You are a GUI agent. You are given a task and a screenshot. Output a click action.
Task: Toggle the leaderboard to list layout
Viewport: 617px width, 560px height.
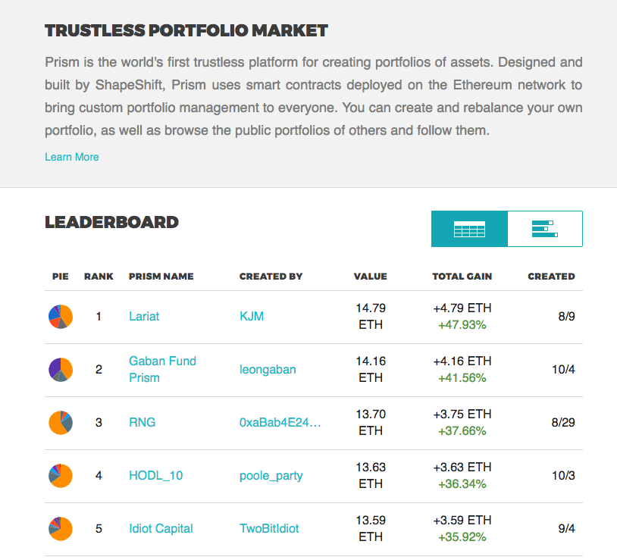(x=544, y=228)
